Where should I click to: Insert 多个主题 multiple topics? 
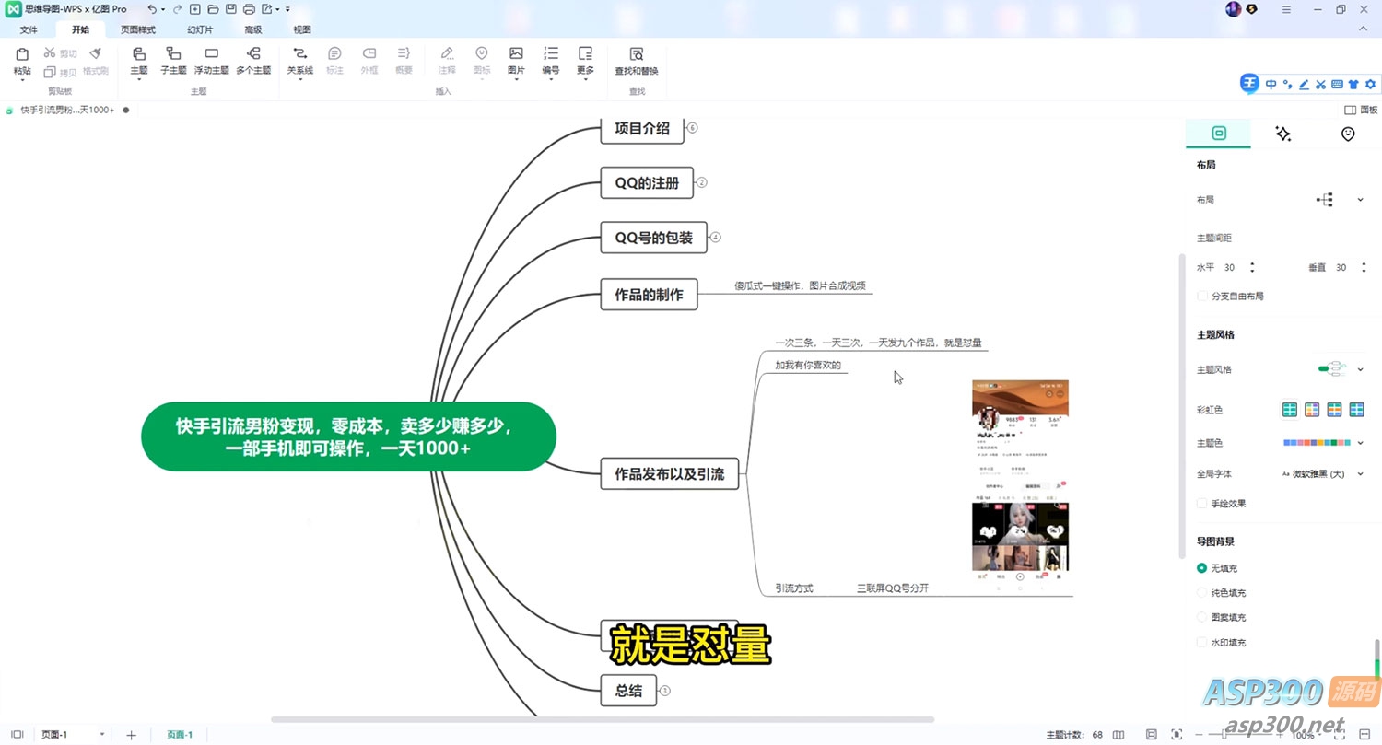pos(253,61)
